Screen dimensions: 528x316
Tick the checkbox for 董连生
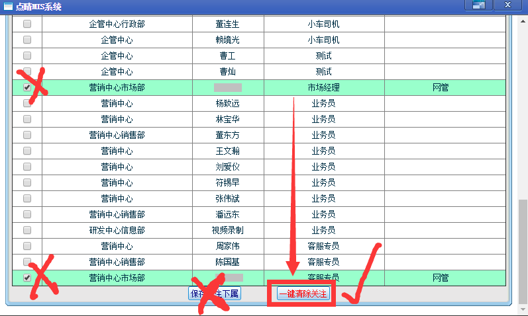(x=27, y=24)
